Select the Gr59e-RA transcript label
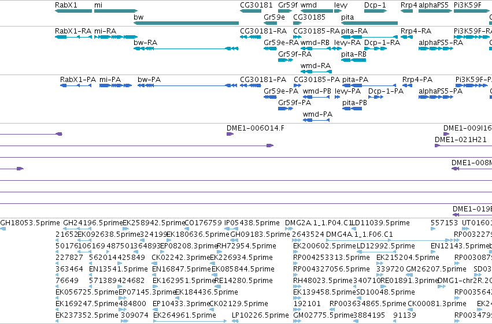The width and height of the screenshot is (492, 324). point(281,42)
